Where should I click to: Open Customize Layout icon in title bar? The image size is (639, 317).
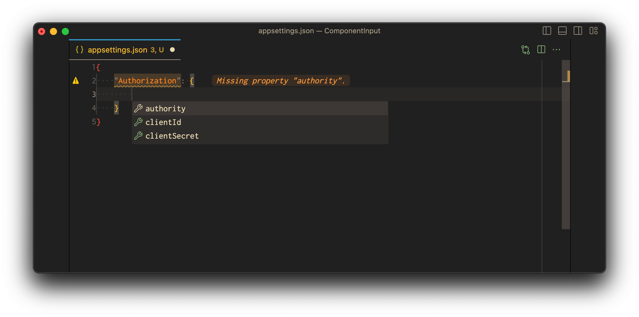(x=593, y=31)
